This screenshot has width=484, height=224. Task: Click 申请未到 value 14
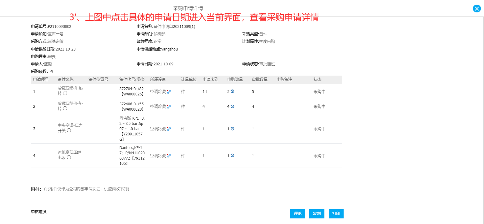coord(205,92)
